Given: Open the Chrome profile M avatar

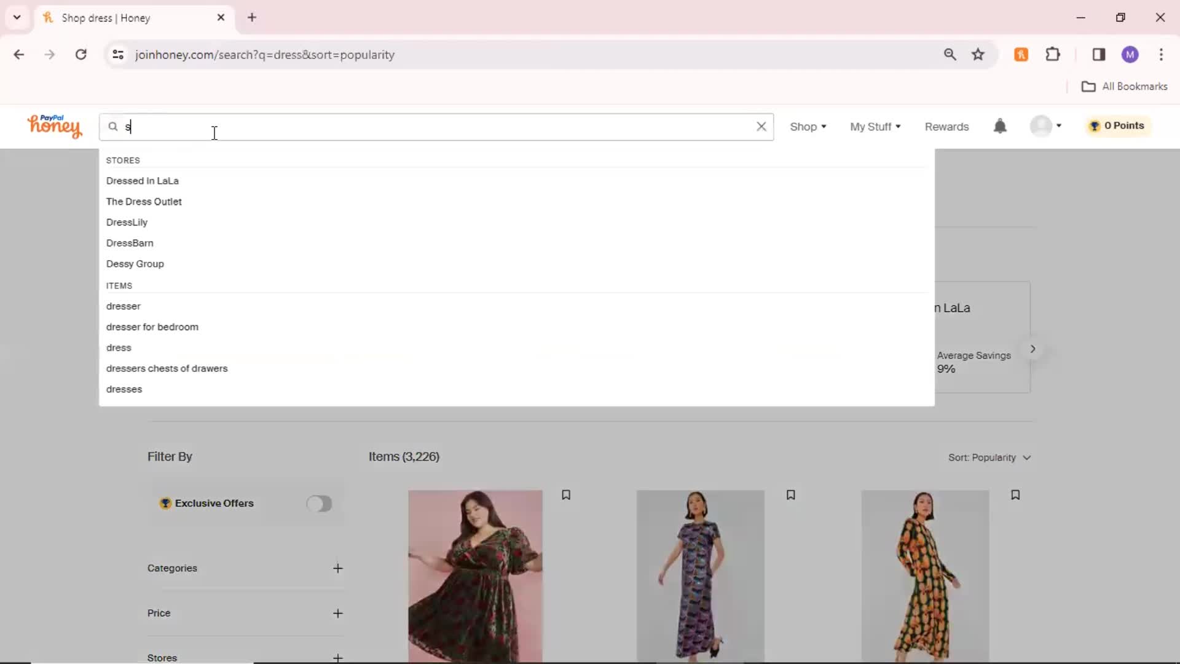Looking at the screenshot, I should (x=1130, y=55).
